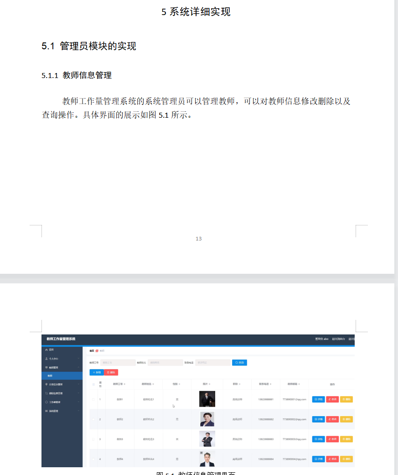Click the 分类信息管理 sidebar icon
The height and width of the screenshot is (475, 398).
click(x=46, y=385)
